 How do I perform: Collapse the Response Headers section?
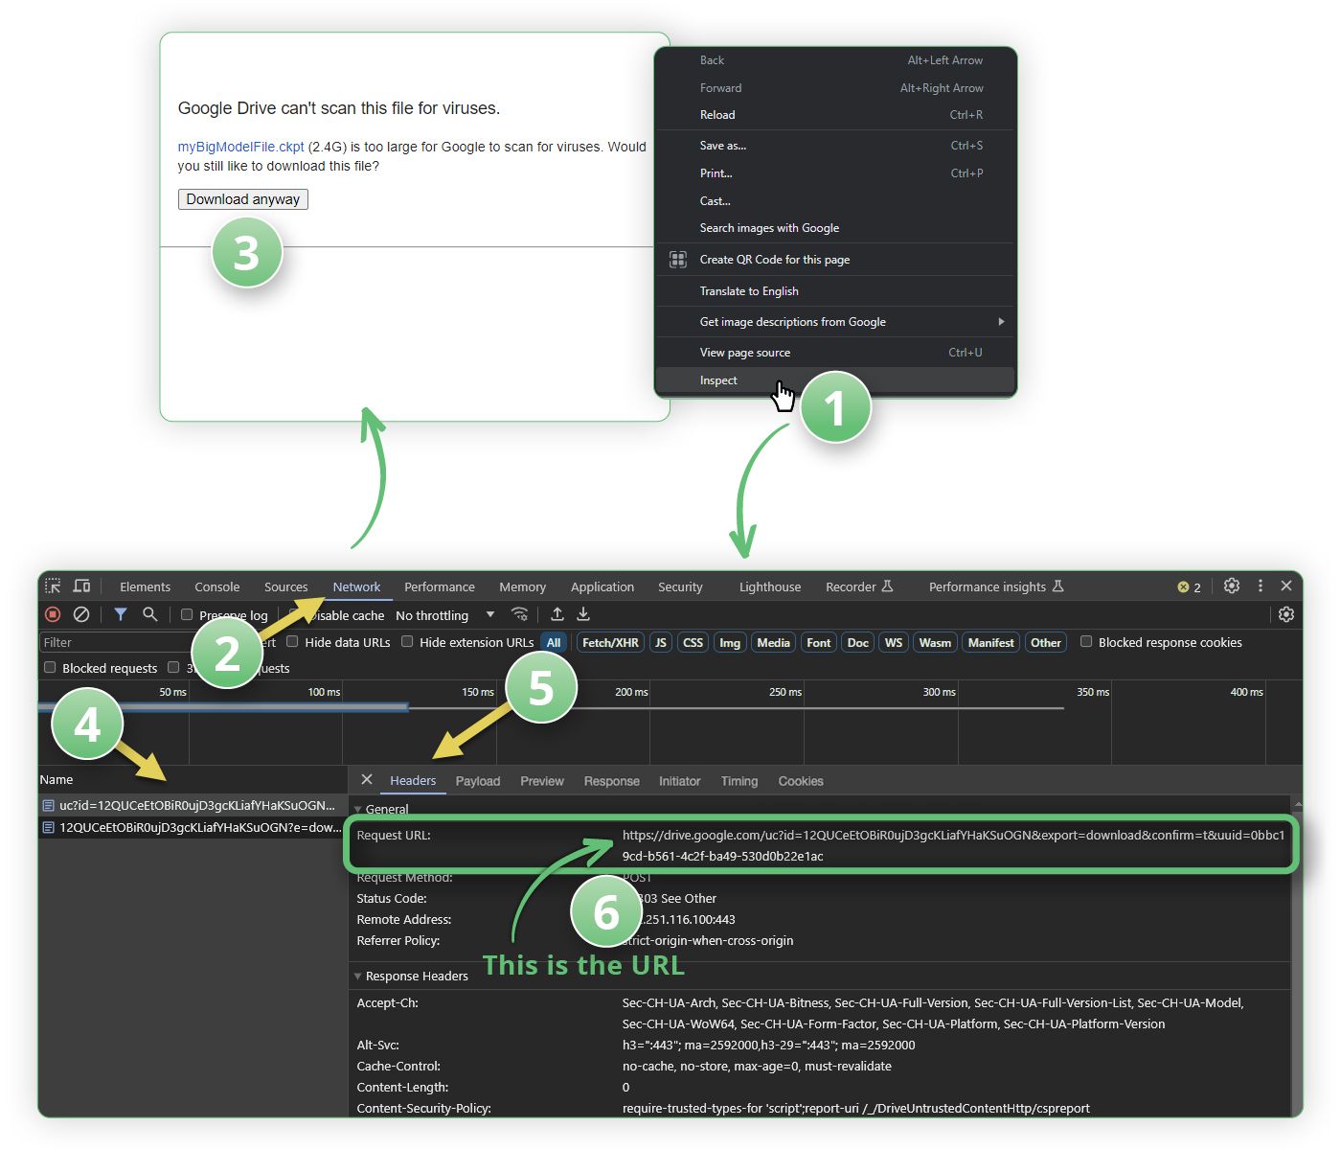click(358, 977)
